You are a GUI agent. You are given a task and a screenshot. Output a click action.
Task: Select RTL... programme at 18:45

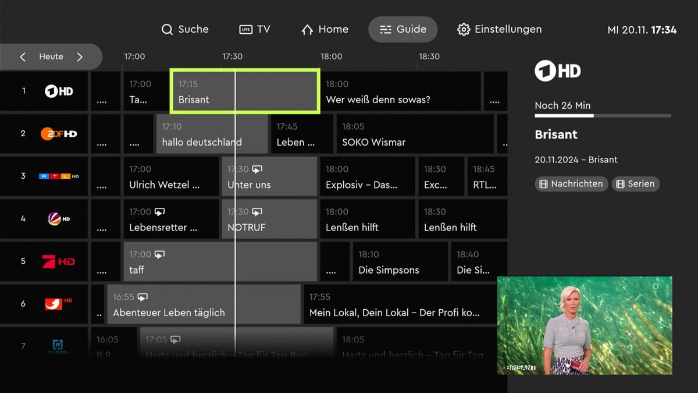(487, 176)
